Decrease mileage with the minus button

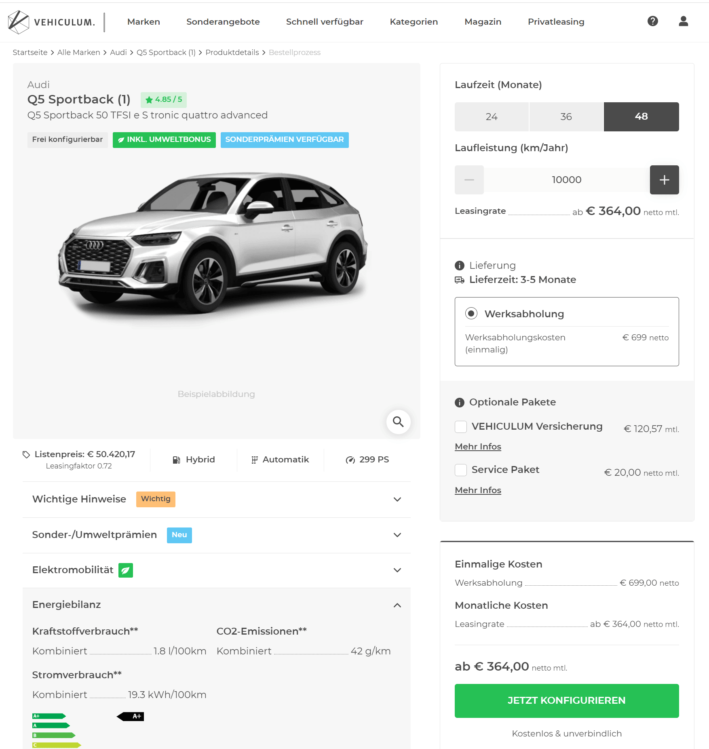469,180
